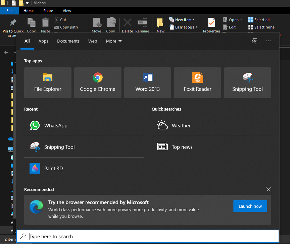The height and width of the screenshot is (244, 290).
Task: Open the Easy access dropdown
Action: (186, 27)
